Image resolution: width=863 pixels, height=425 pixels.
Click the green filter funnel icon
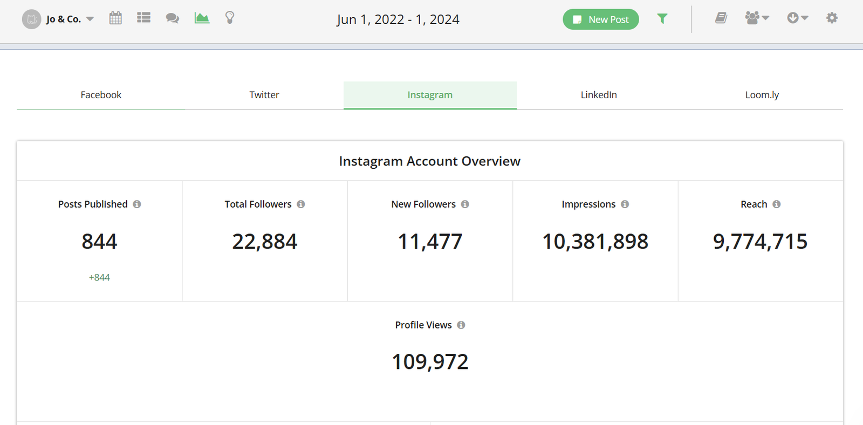tap(662, 19)
